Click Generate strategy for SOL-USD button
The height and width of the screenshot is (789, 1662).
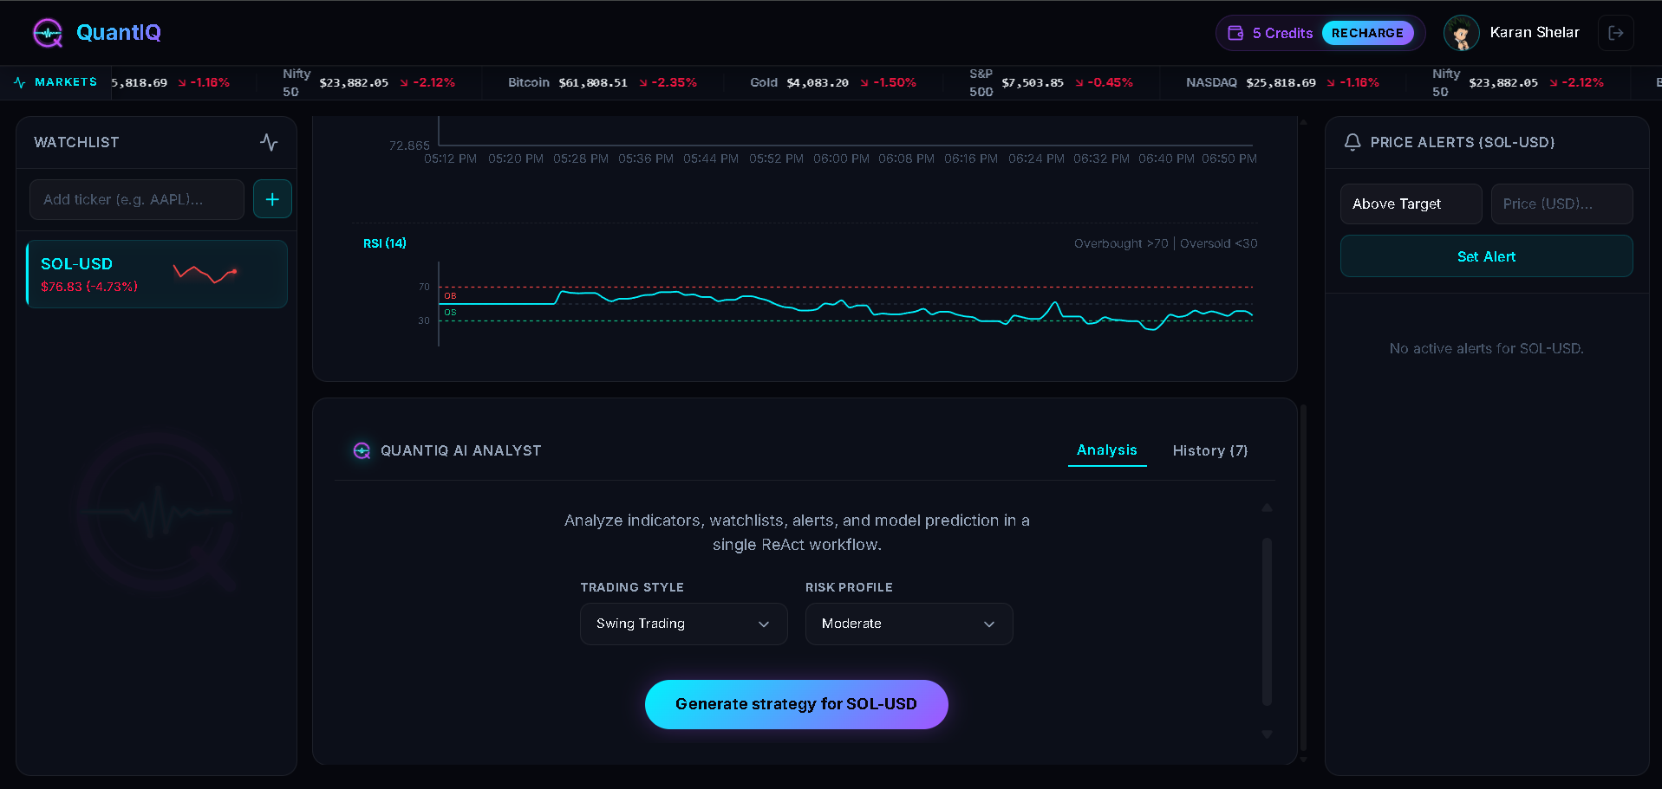[x=796, y=704]
